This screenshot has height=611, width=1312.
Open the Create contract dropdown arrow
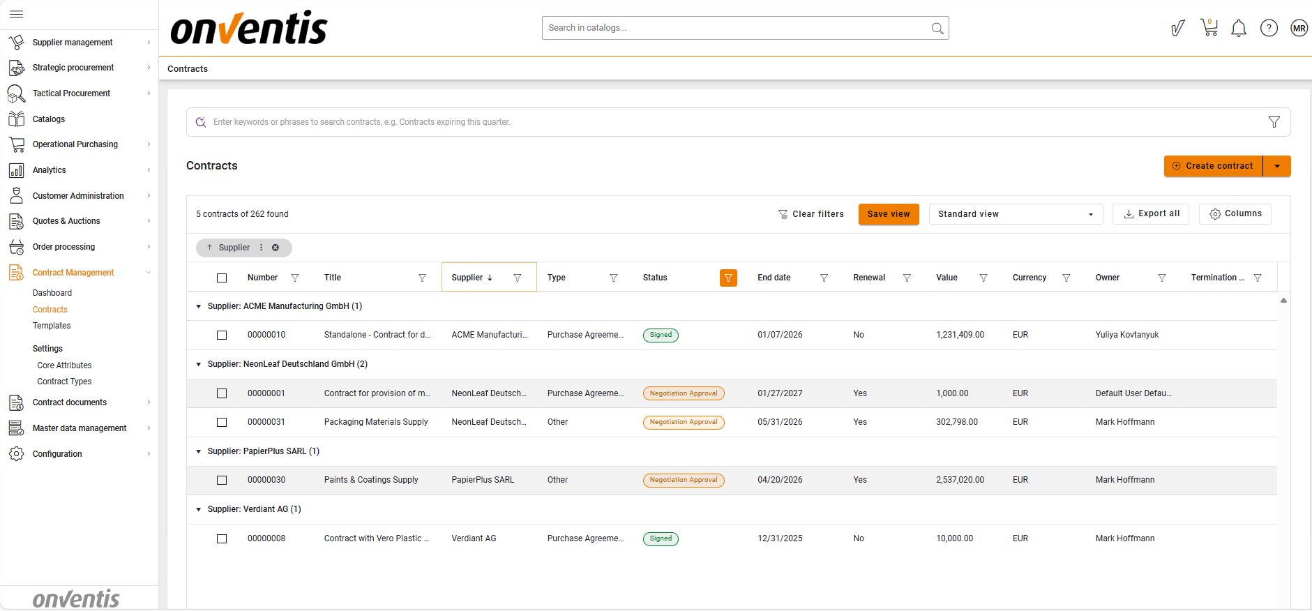(x=1276, y=166)
